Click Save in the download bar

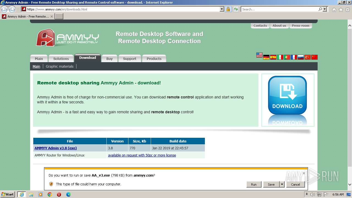pos(271,185)
